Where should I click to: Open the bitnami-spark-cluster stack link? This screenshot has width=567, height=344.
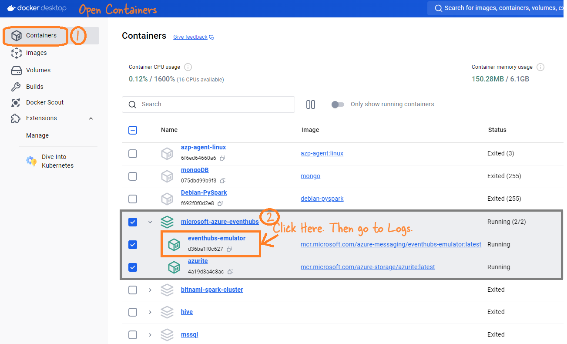tap(212, 290)
